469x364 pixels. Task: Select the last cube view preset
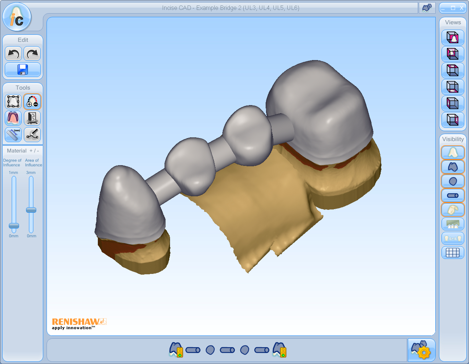point(453,120)
